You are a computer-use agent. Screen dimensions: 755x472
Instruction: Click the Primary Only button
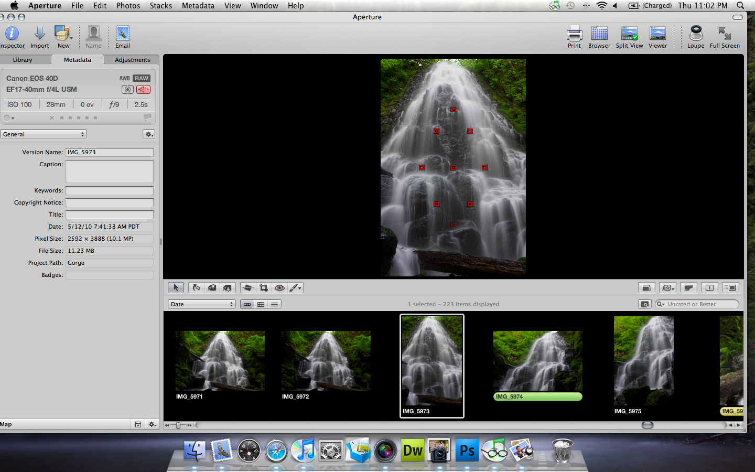coord(709,287)
